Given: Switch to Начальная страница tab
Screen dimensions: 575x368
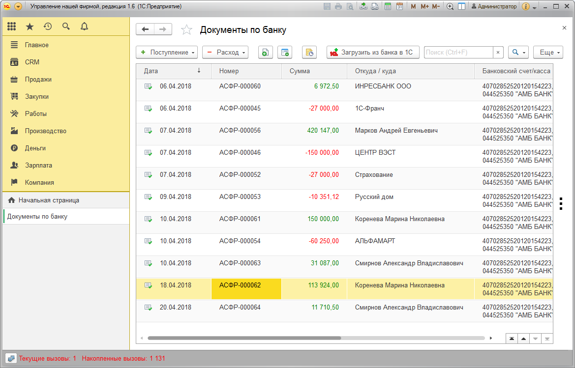Looking at the screenshot, I should coord(66,200).
